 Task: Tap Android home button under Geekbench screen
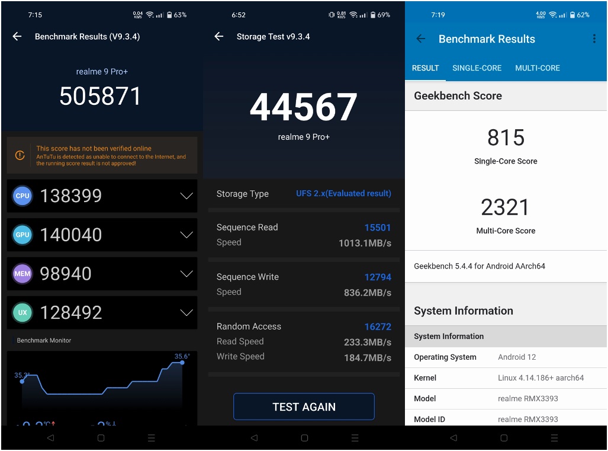(504, 438)
